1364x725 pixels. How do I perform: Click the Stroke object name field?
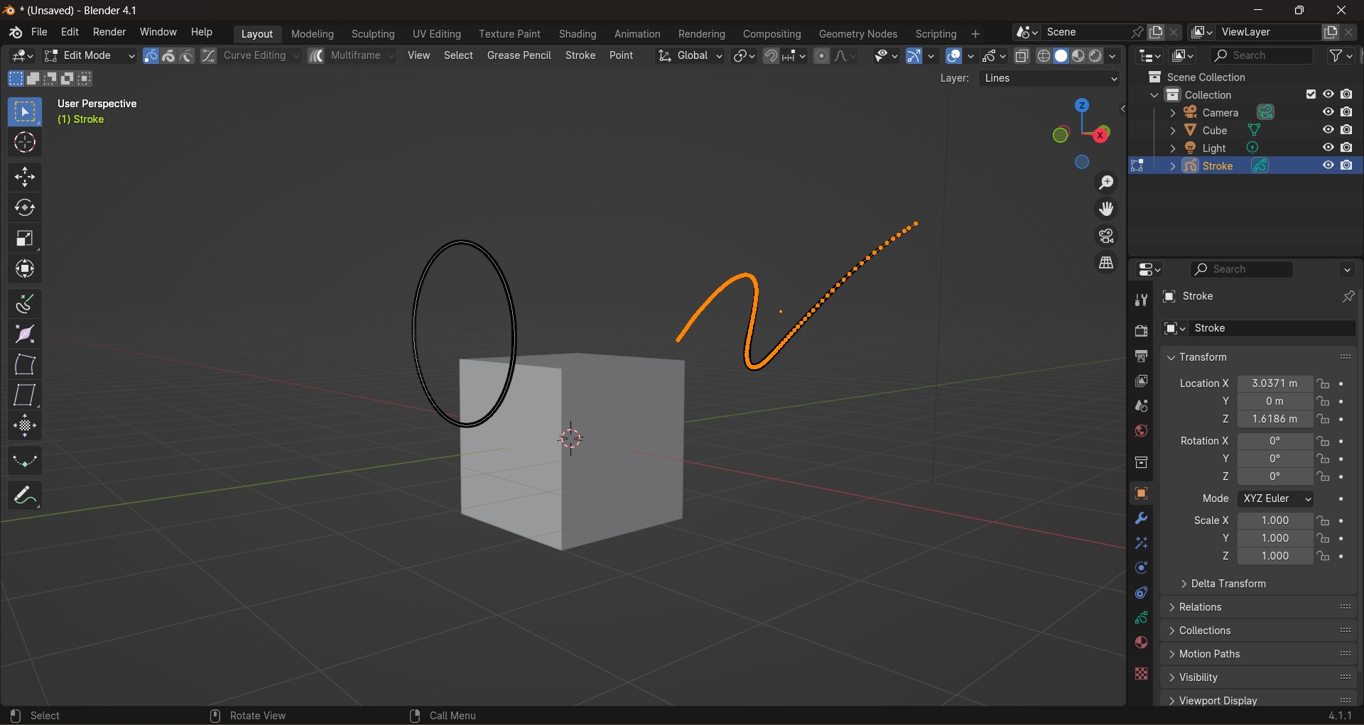pos(1272,329)
